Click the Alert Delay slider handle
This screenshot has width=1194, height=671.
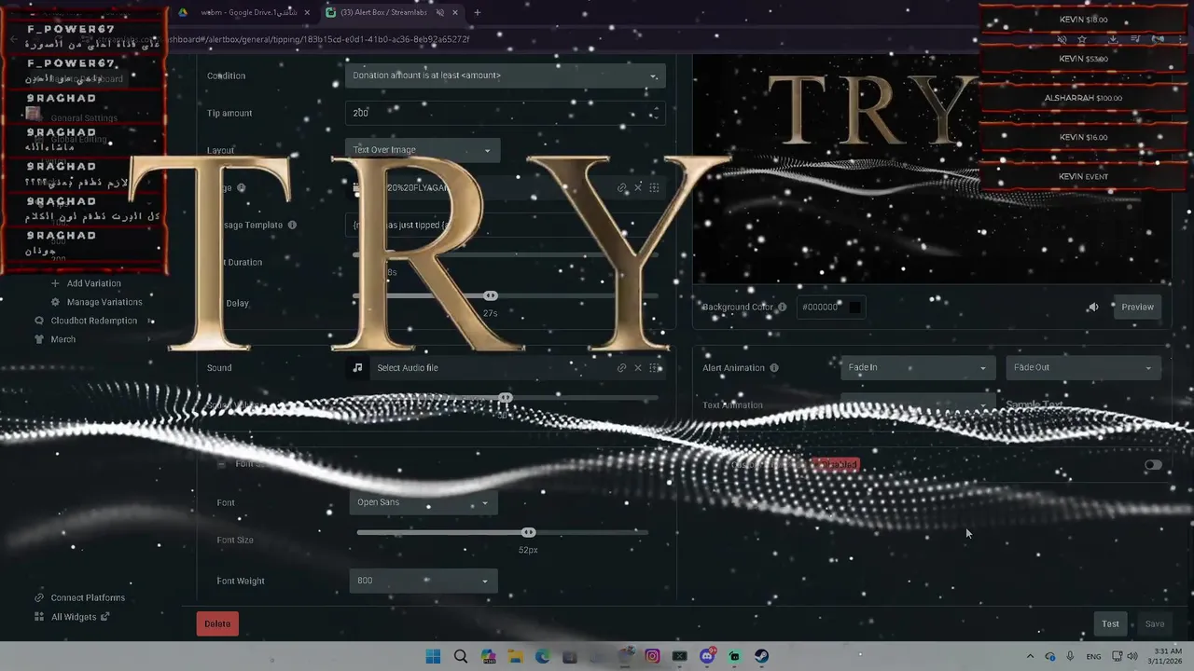491,296
